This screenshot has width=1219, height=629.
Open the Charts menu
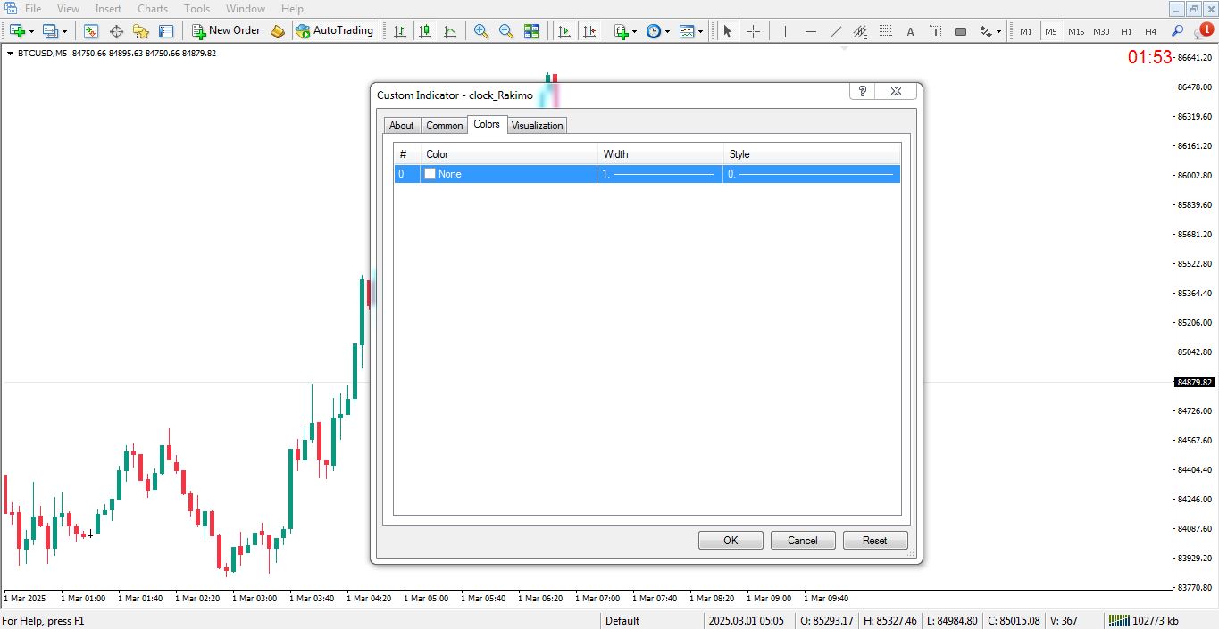point(153,9)
